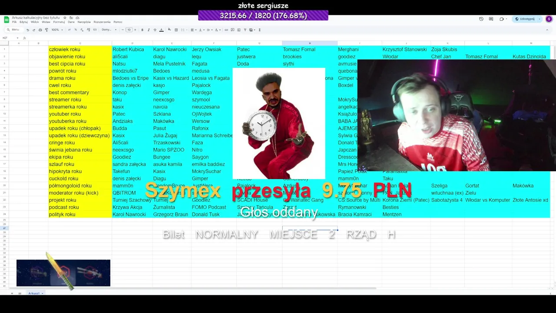Toggle bold formatting
Image resolution: width=556 pixels, height=313 pixels.
click(x=142, y=30)
